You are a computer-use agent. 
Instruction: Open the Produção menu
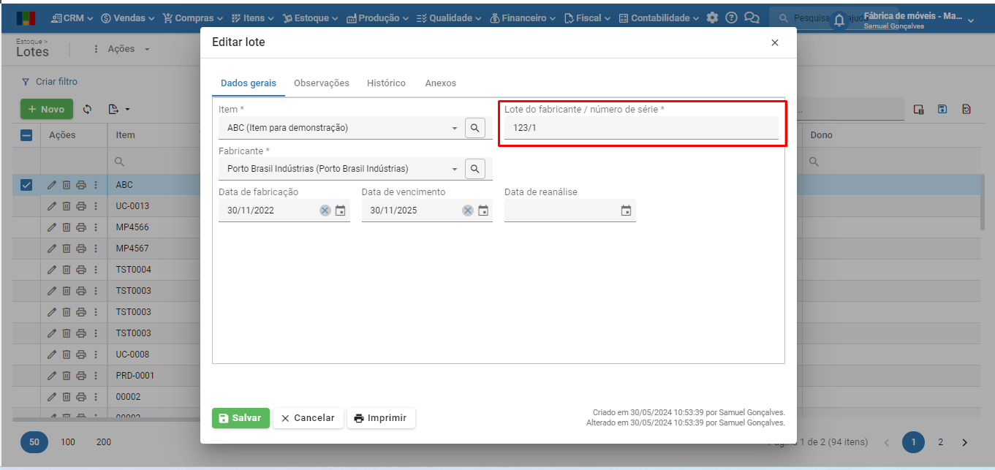[378, 18]
